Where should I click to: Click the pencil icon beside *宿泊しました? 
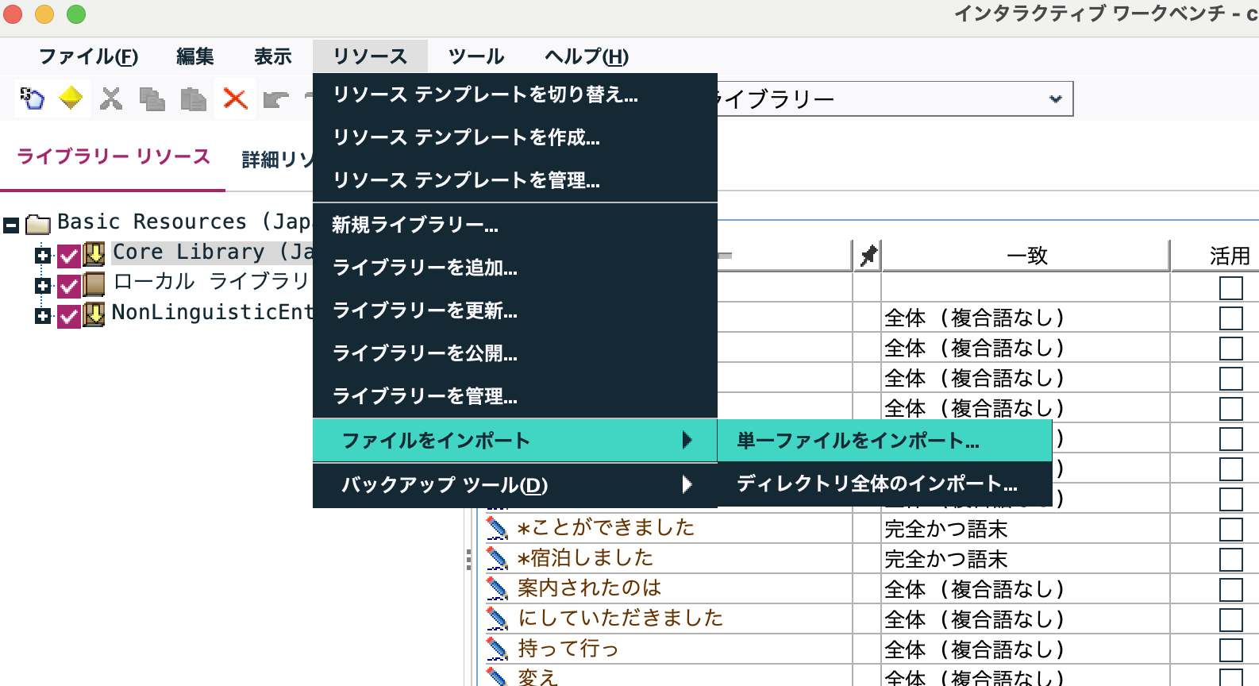[497, 558]
